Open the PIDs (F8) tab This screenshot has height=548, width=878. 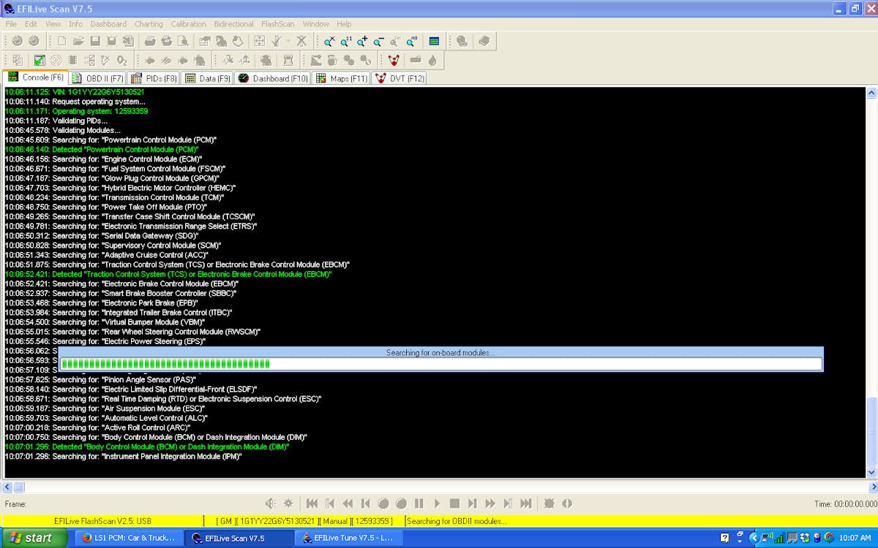pyautogui.click(x=154, y=78)
